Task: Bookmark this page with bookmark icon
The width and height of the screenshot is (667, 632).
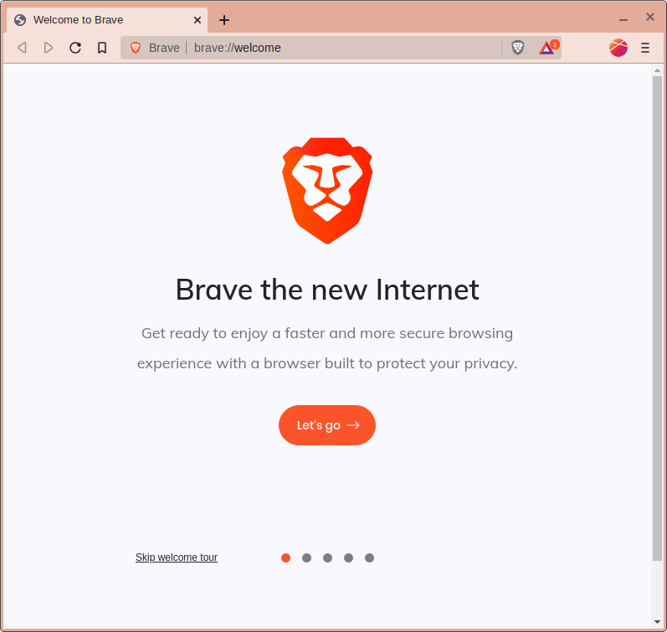Action: pos(102,48)
